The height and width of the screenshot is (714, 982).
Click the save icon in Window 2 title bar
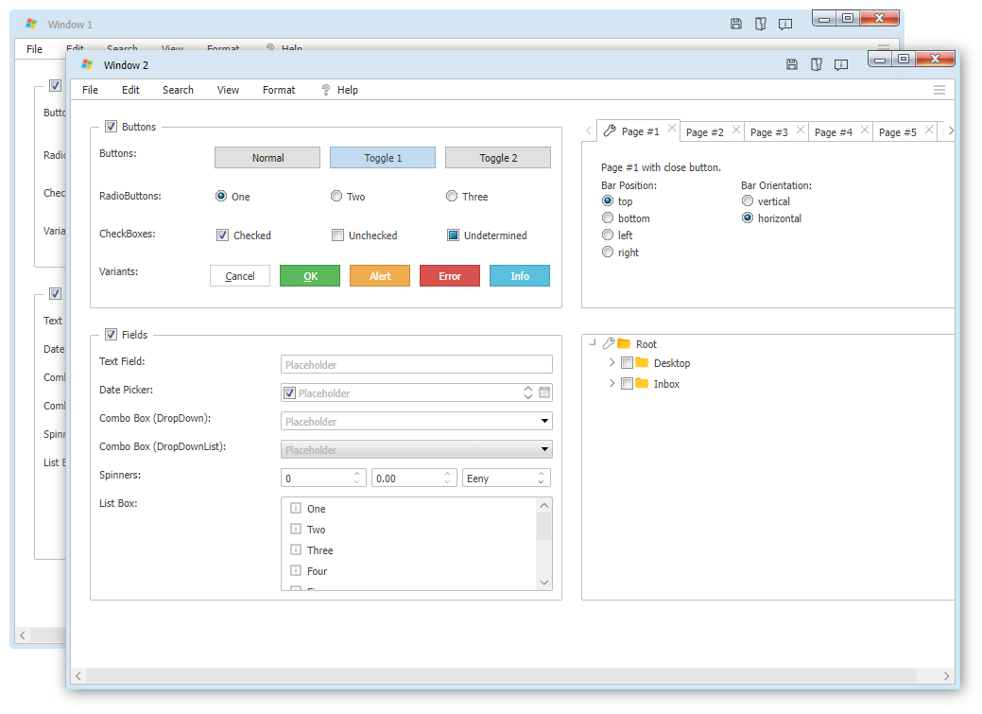(792, 64)
